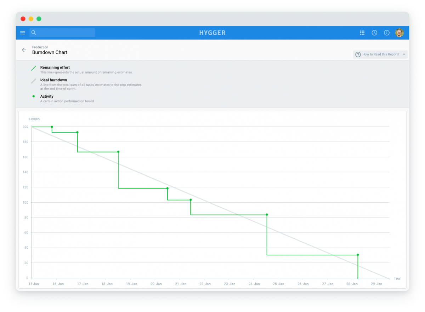Screen dimensions: 425x312
Task: Click the yellow minimize window button
Action: 31,19
